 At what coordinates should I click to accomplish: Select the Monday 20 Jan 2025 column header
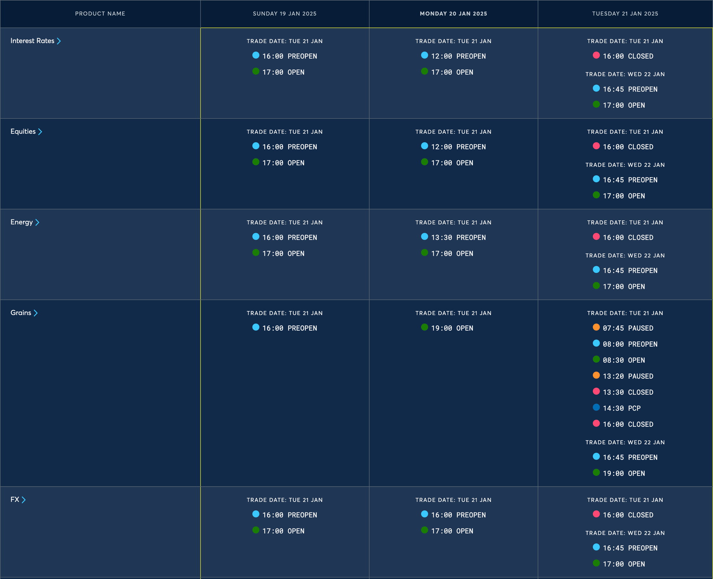click(453, 14)
